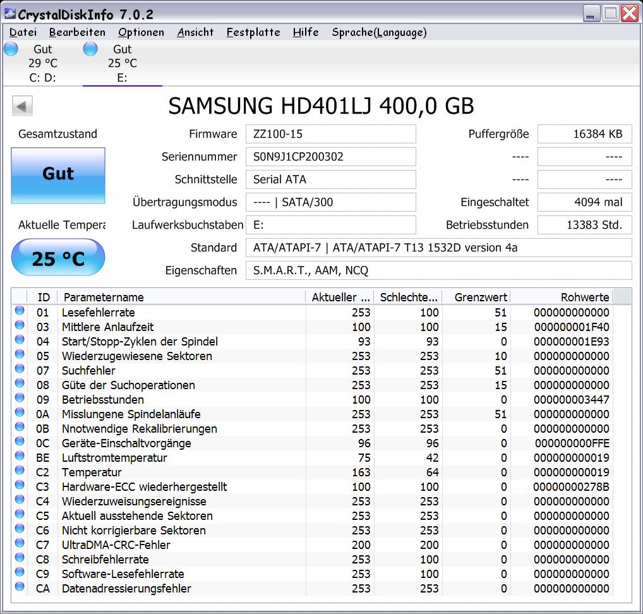Click the serial number field S0N9J1CP200302
The image size is (643, 614).
coord(331,157)
